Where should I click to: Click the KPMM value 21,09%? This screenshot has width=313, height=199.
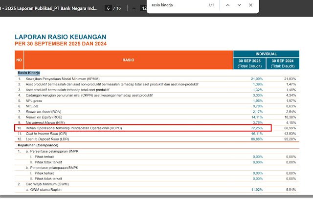pyautogui.click(x=256, y=79)
